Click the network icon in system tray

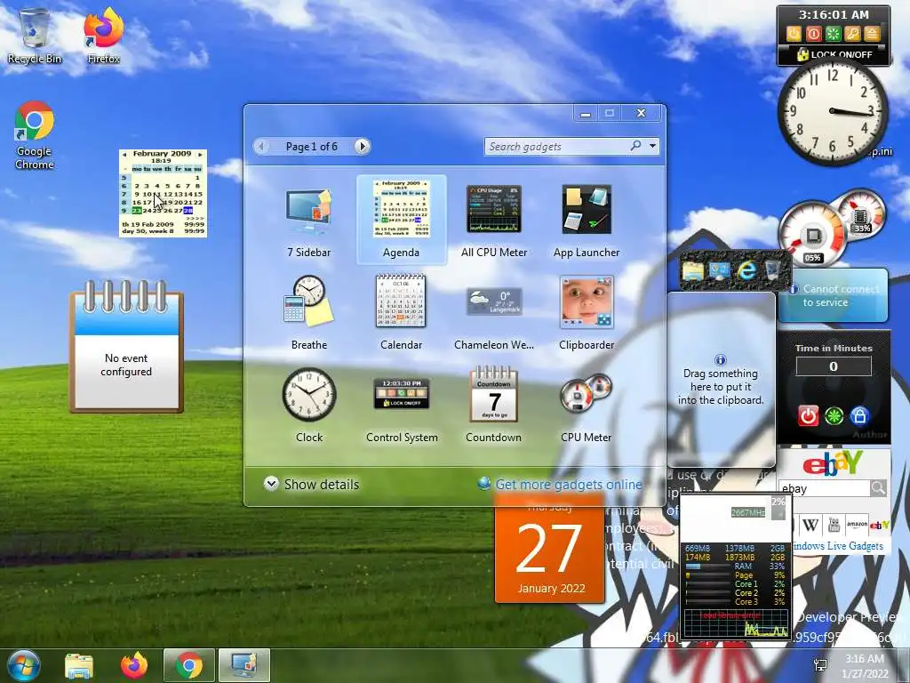(x=820, y=665)
